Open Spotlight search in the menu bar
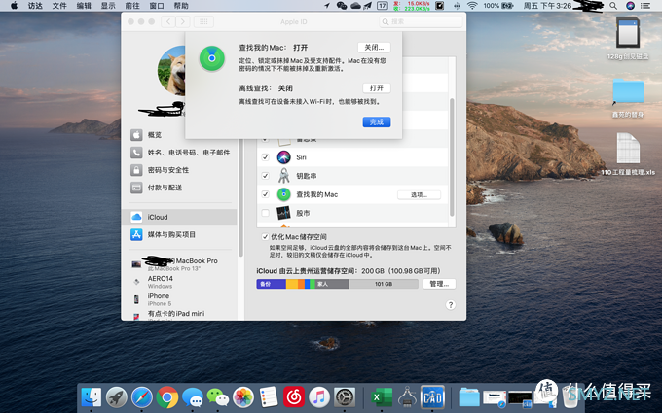The height and width of the screenshot is (413, 662). click(613, 6)
